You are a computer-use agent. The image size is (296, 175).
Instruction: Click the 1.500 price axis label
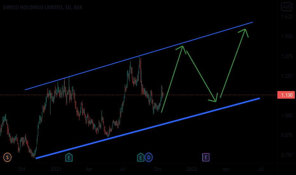click(287, 36)
